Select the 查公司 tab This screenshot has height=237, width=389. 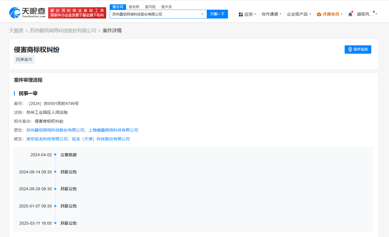tap(118, 7)
